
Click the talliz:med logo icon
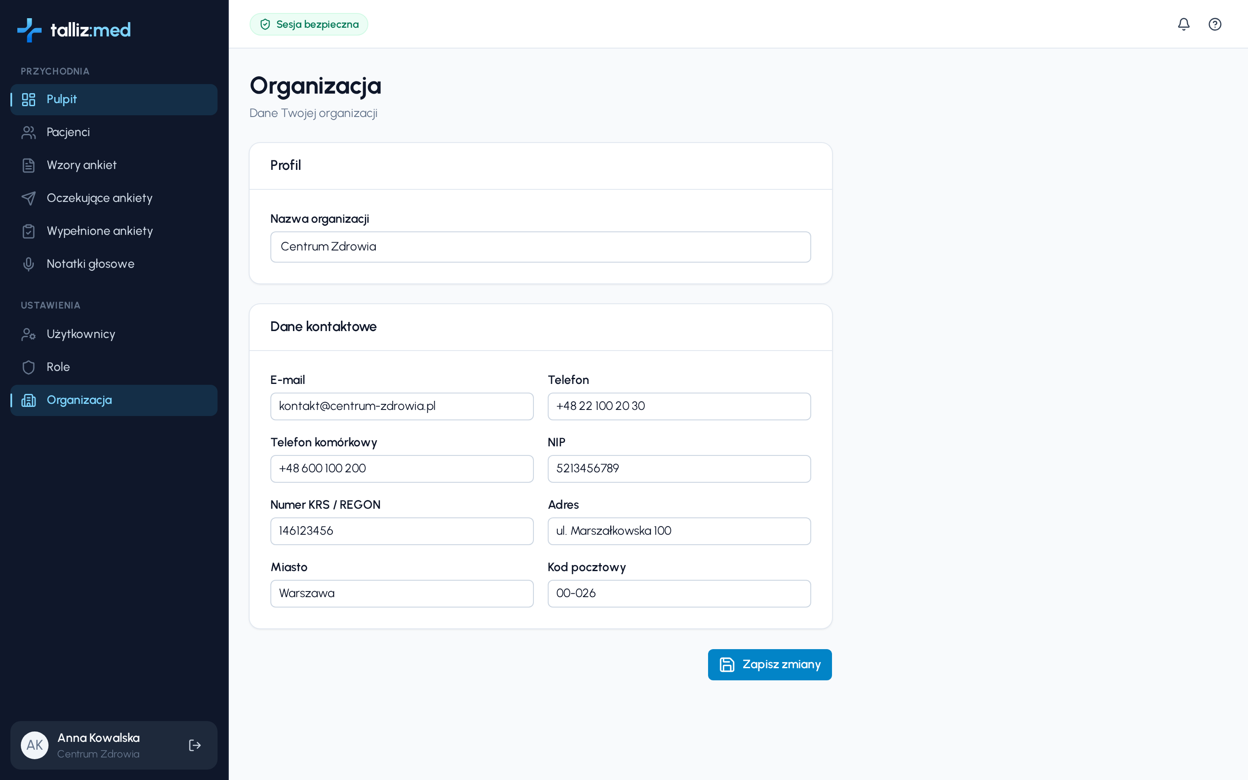pyautogui.click(x=29, y=30)
